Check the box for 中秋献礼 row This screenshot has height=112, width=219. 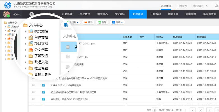pos(33,99)
